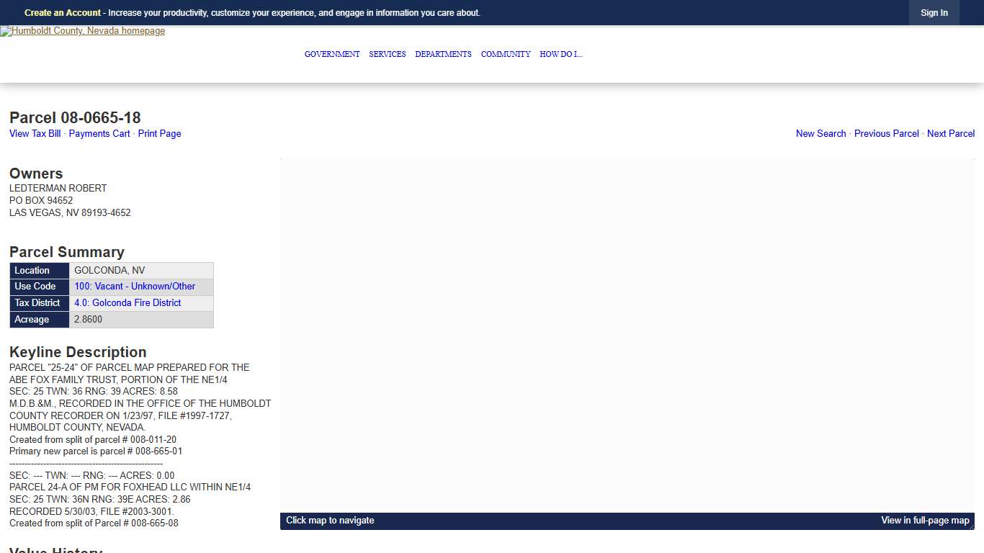The width and height of the screenshot is (984, 553).
Task: Navigate to the Previous Parcel
Action: [x=886, y=134]
